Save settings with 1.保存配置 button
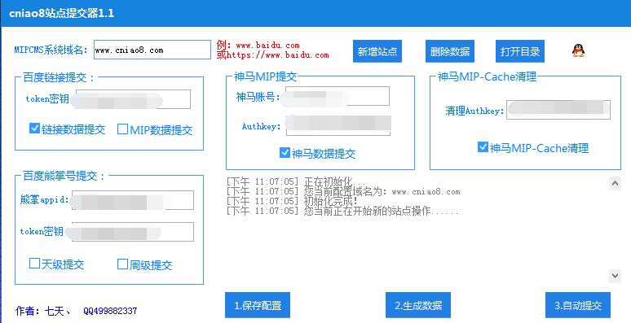This screenshot has width=631, height=323. [x=258, y=305]
